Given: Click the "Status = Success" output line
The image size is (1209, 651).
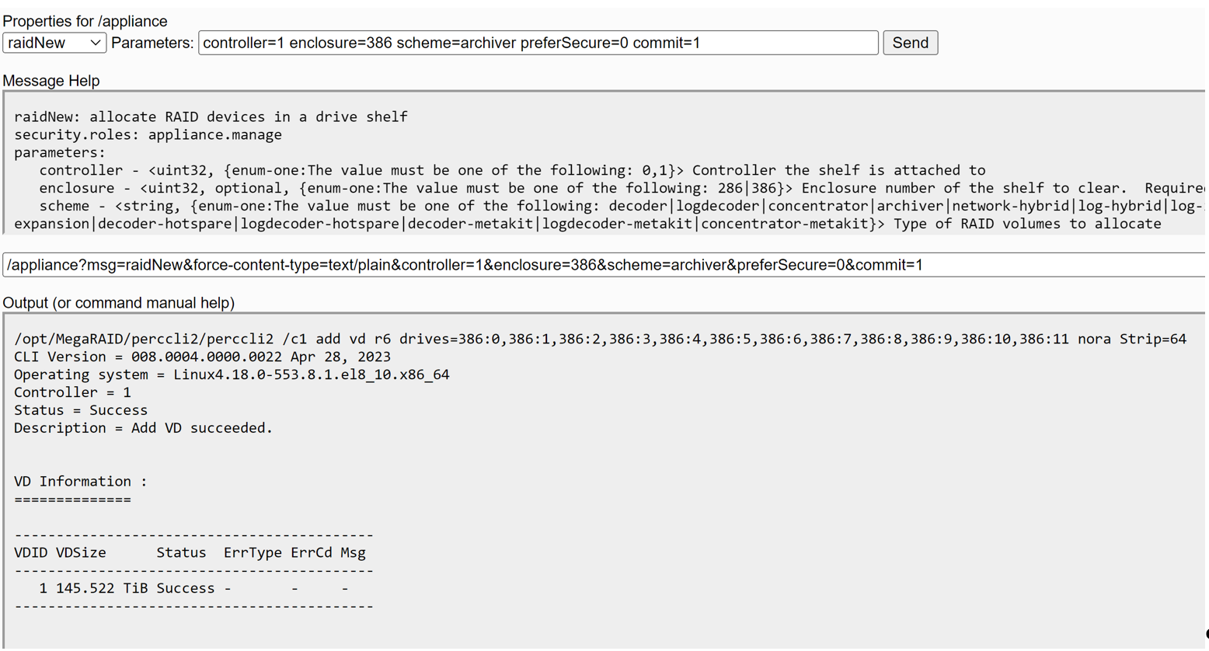Looking at the screenshot, I should [81, 410].
